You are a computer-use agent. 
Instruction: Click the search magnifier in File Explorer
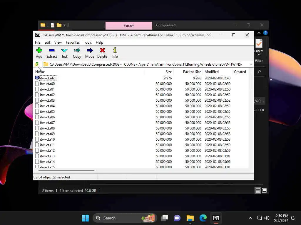[x=259, y=71]
